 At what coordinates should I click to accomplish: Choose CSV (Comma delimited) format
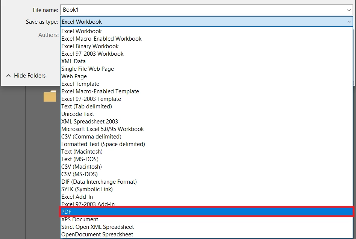point(207,137)
